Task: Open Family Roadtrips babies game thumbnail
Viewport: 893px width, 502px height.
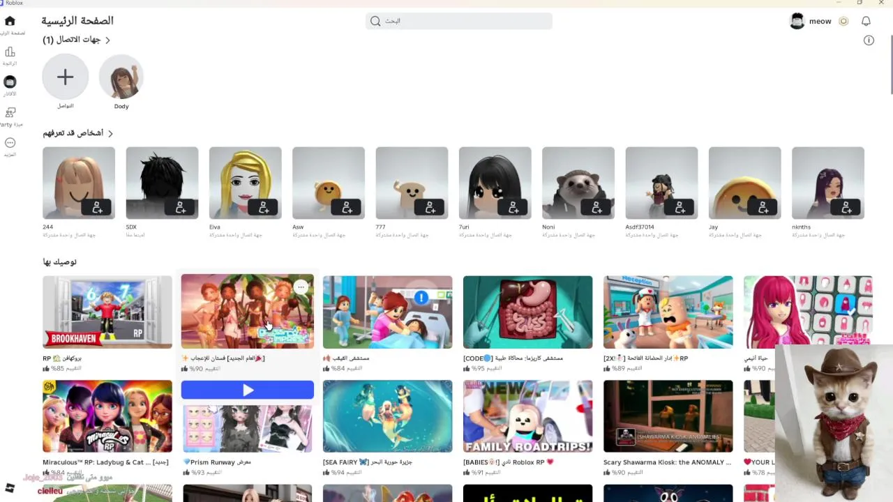Action: coord(527,416)
